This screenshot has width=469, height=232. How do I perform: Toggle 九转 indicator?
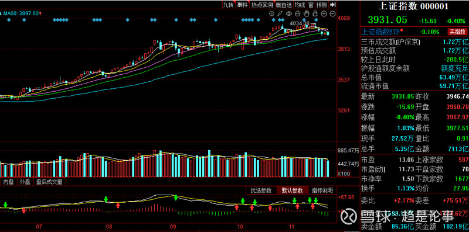[x=229, y=5]
